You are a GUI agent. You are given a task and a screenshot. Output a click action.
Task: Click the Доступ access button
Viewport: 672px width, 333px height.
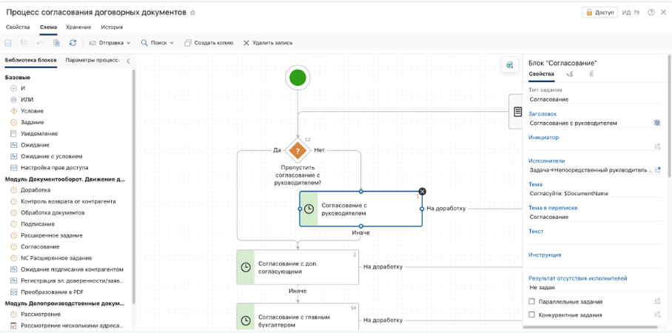coord(599,13)
